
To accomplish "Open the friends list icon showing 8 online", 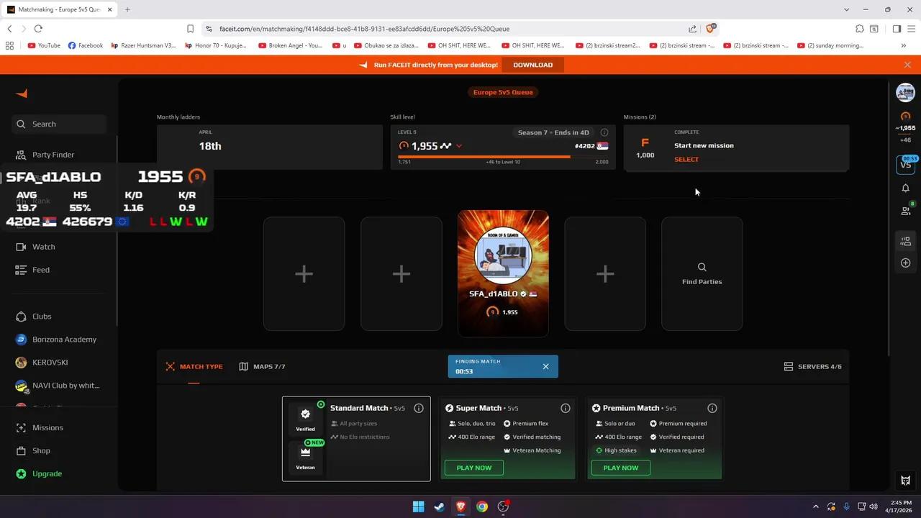I will [905, 209].
